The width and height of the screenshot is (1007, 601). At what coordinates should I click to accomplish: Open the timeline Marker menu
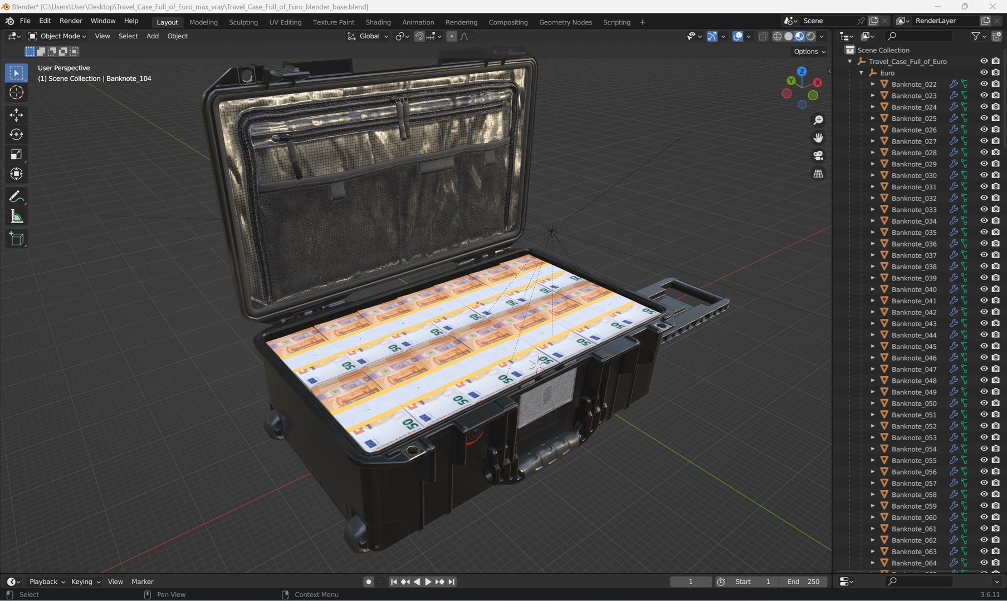142,582
